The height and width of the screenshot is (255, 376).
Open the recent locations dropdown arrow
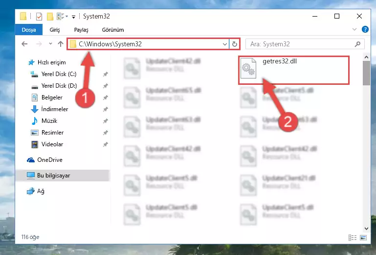point(50,44)
